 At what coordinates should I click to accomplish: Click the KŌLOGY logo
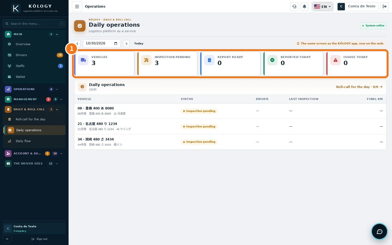point(16,8)
